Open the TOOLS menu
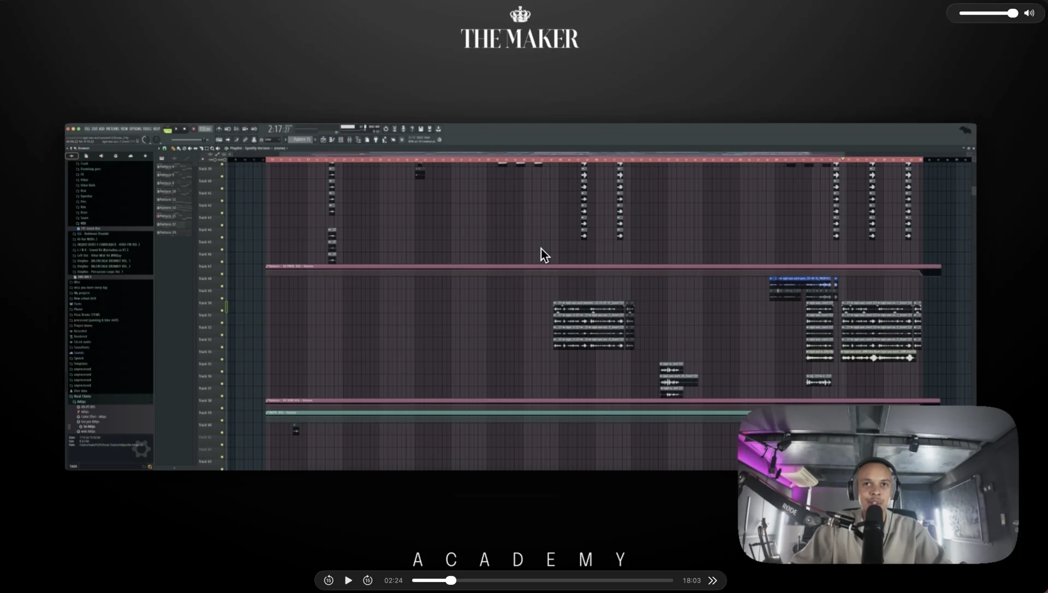The width and height of the screenshot is (1048, 593). tap(147, 129)
